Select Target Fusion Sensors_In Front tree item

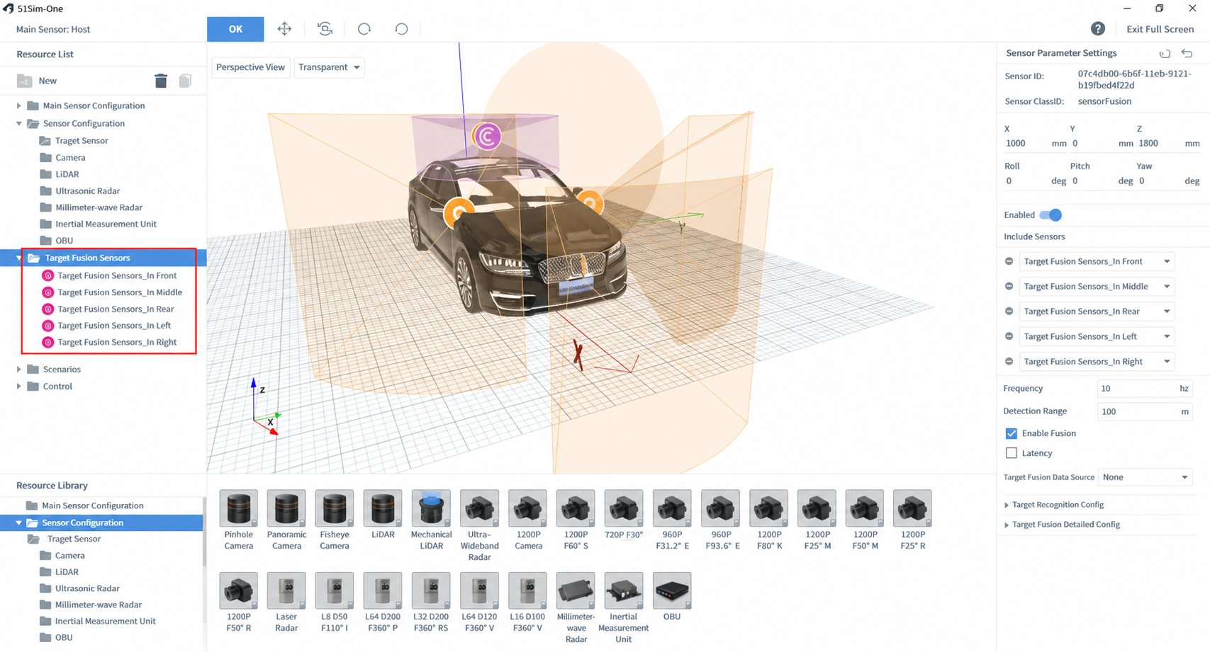pyautogui.click(x=117, y=275)
